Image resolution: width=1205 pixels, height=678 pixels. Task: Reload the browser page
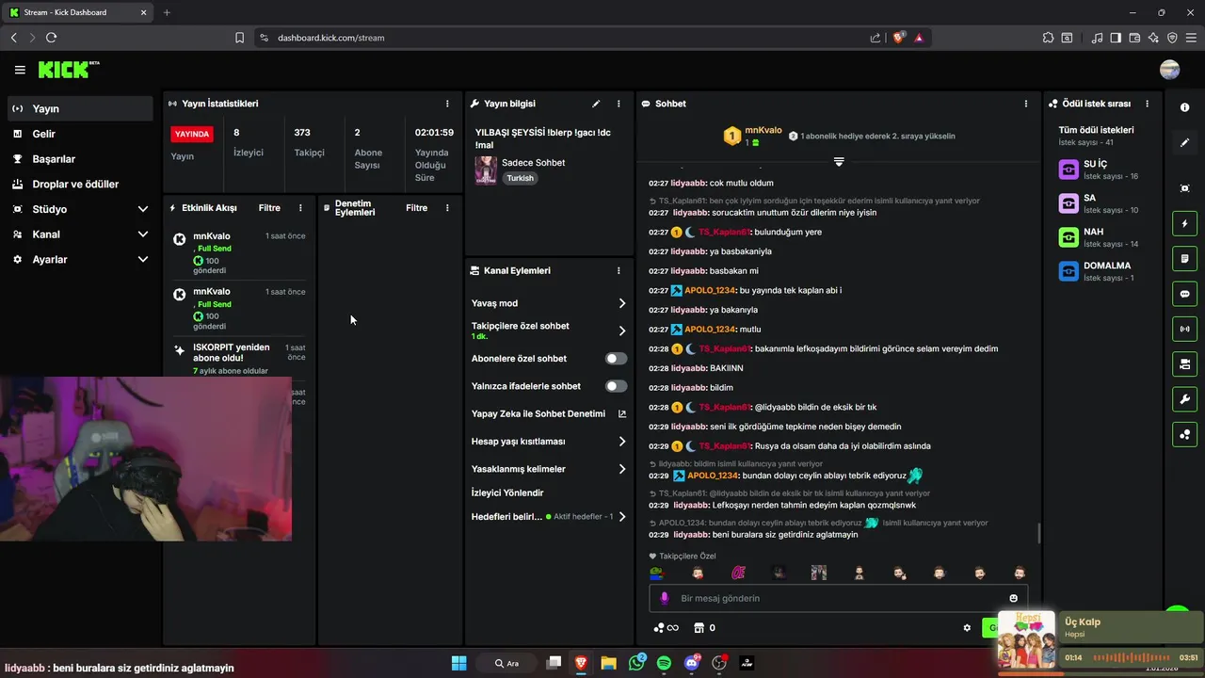pos(51,38)
